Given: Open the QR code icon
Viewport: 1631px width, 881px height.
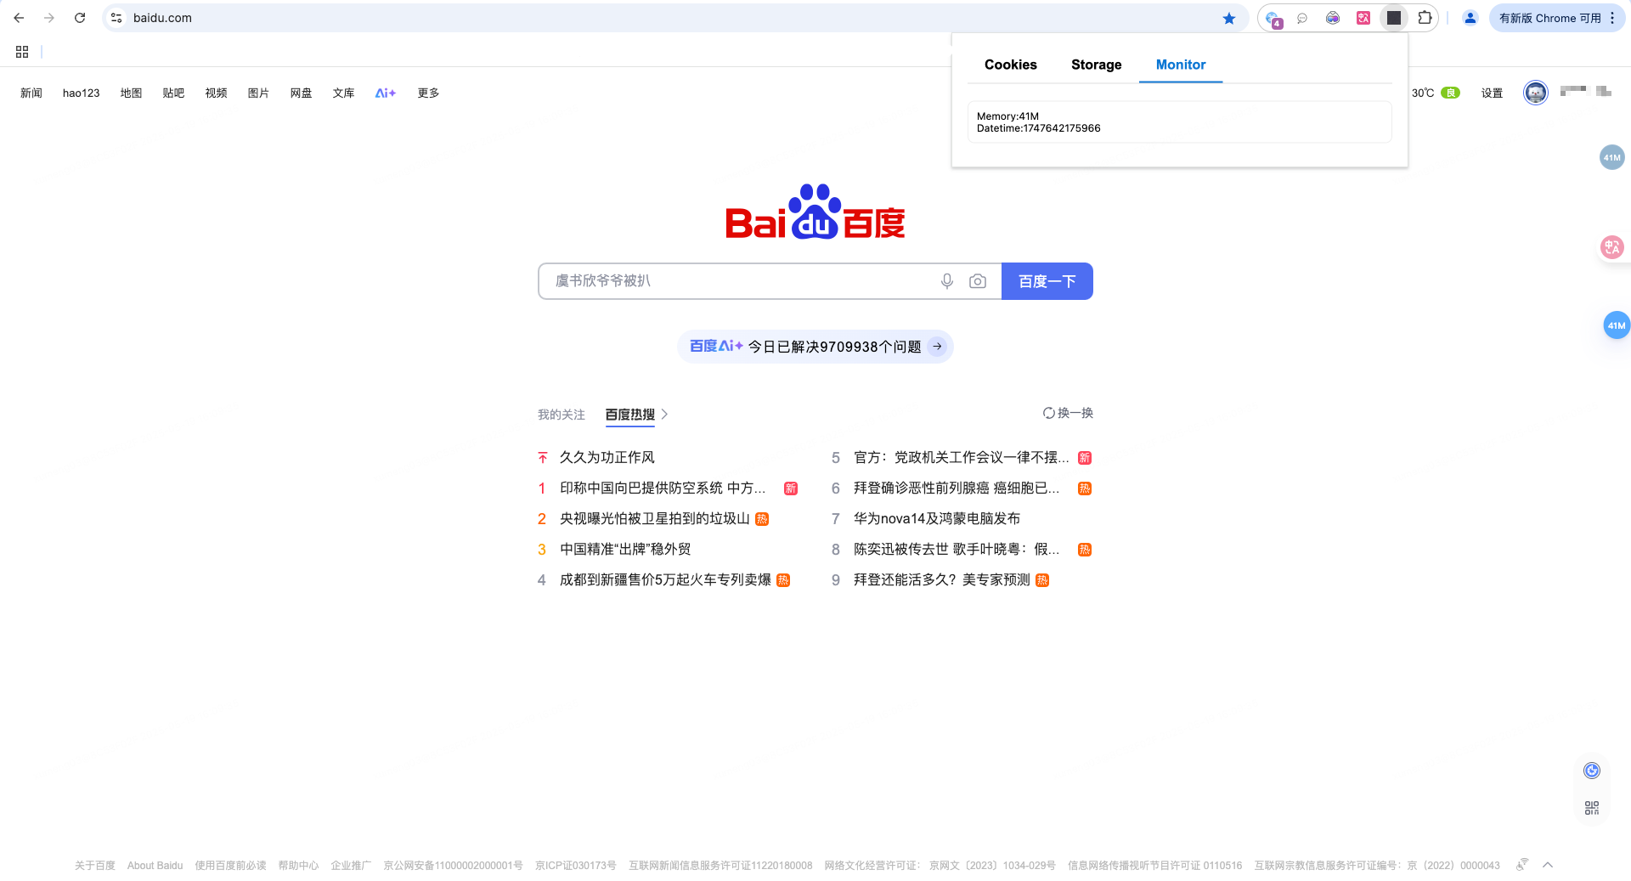Looking at the screenshot, I should 1592,807.
